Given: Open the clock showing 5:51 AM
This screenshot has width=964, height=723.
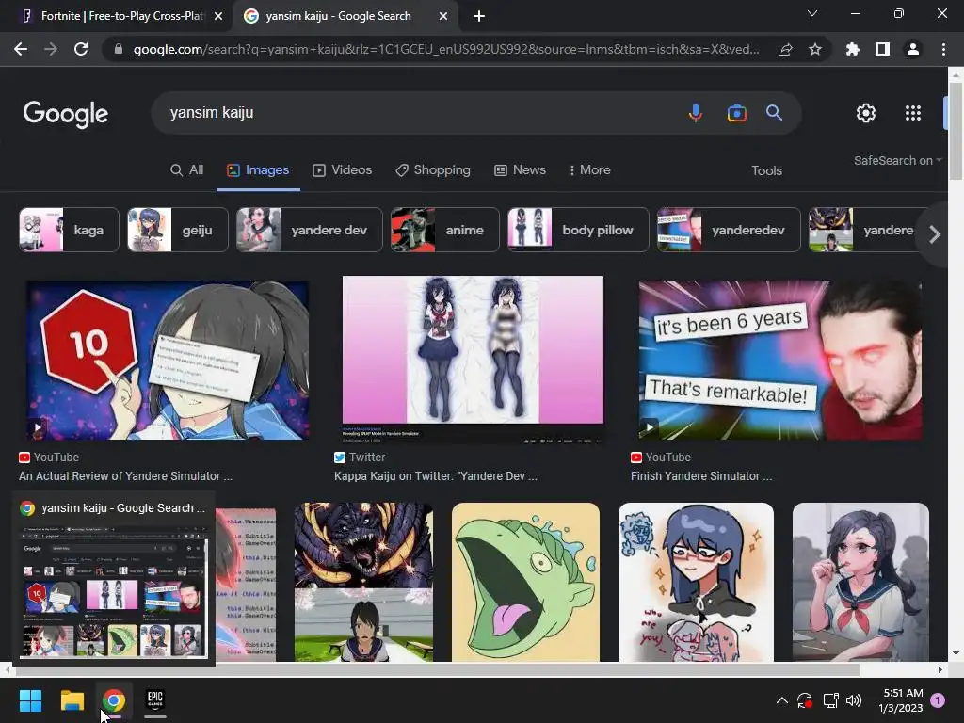Looking at the screenshot, I should click(902, 700).
